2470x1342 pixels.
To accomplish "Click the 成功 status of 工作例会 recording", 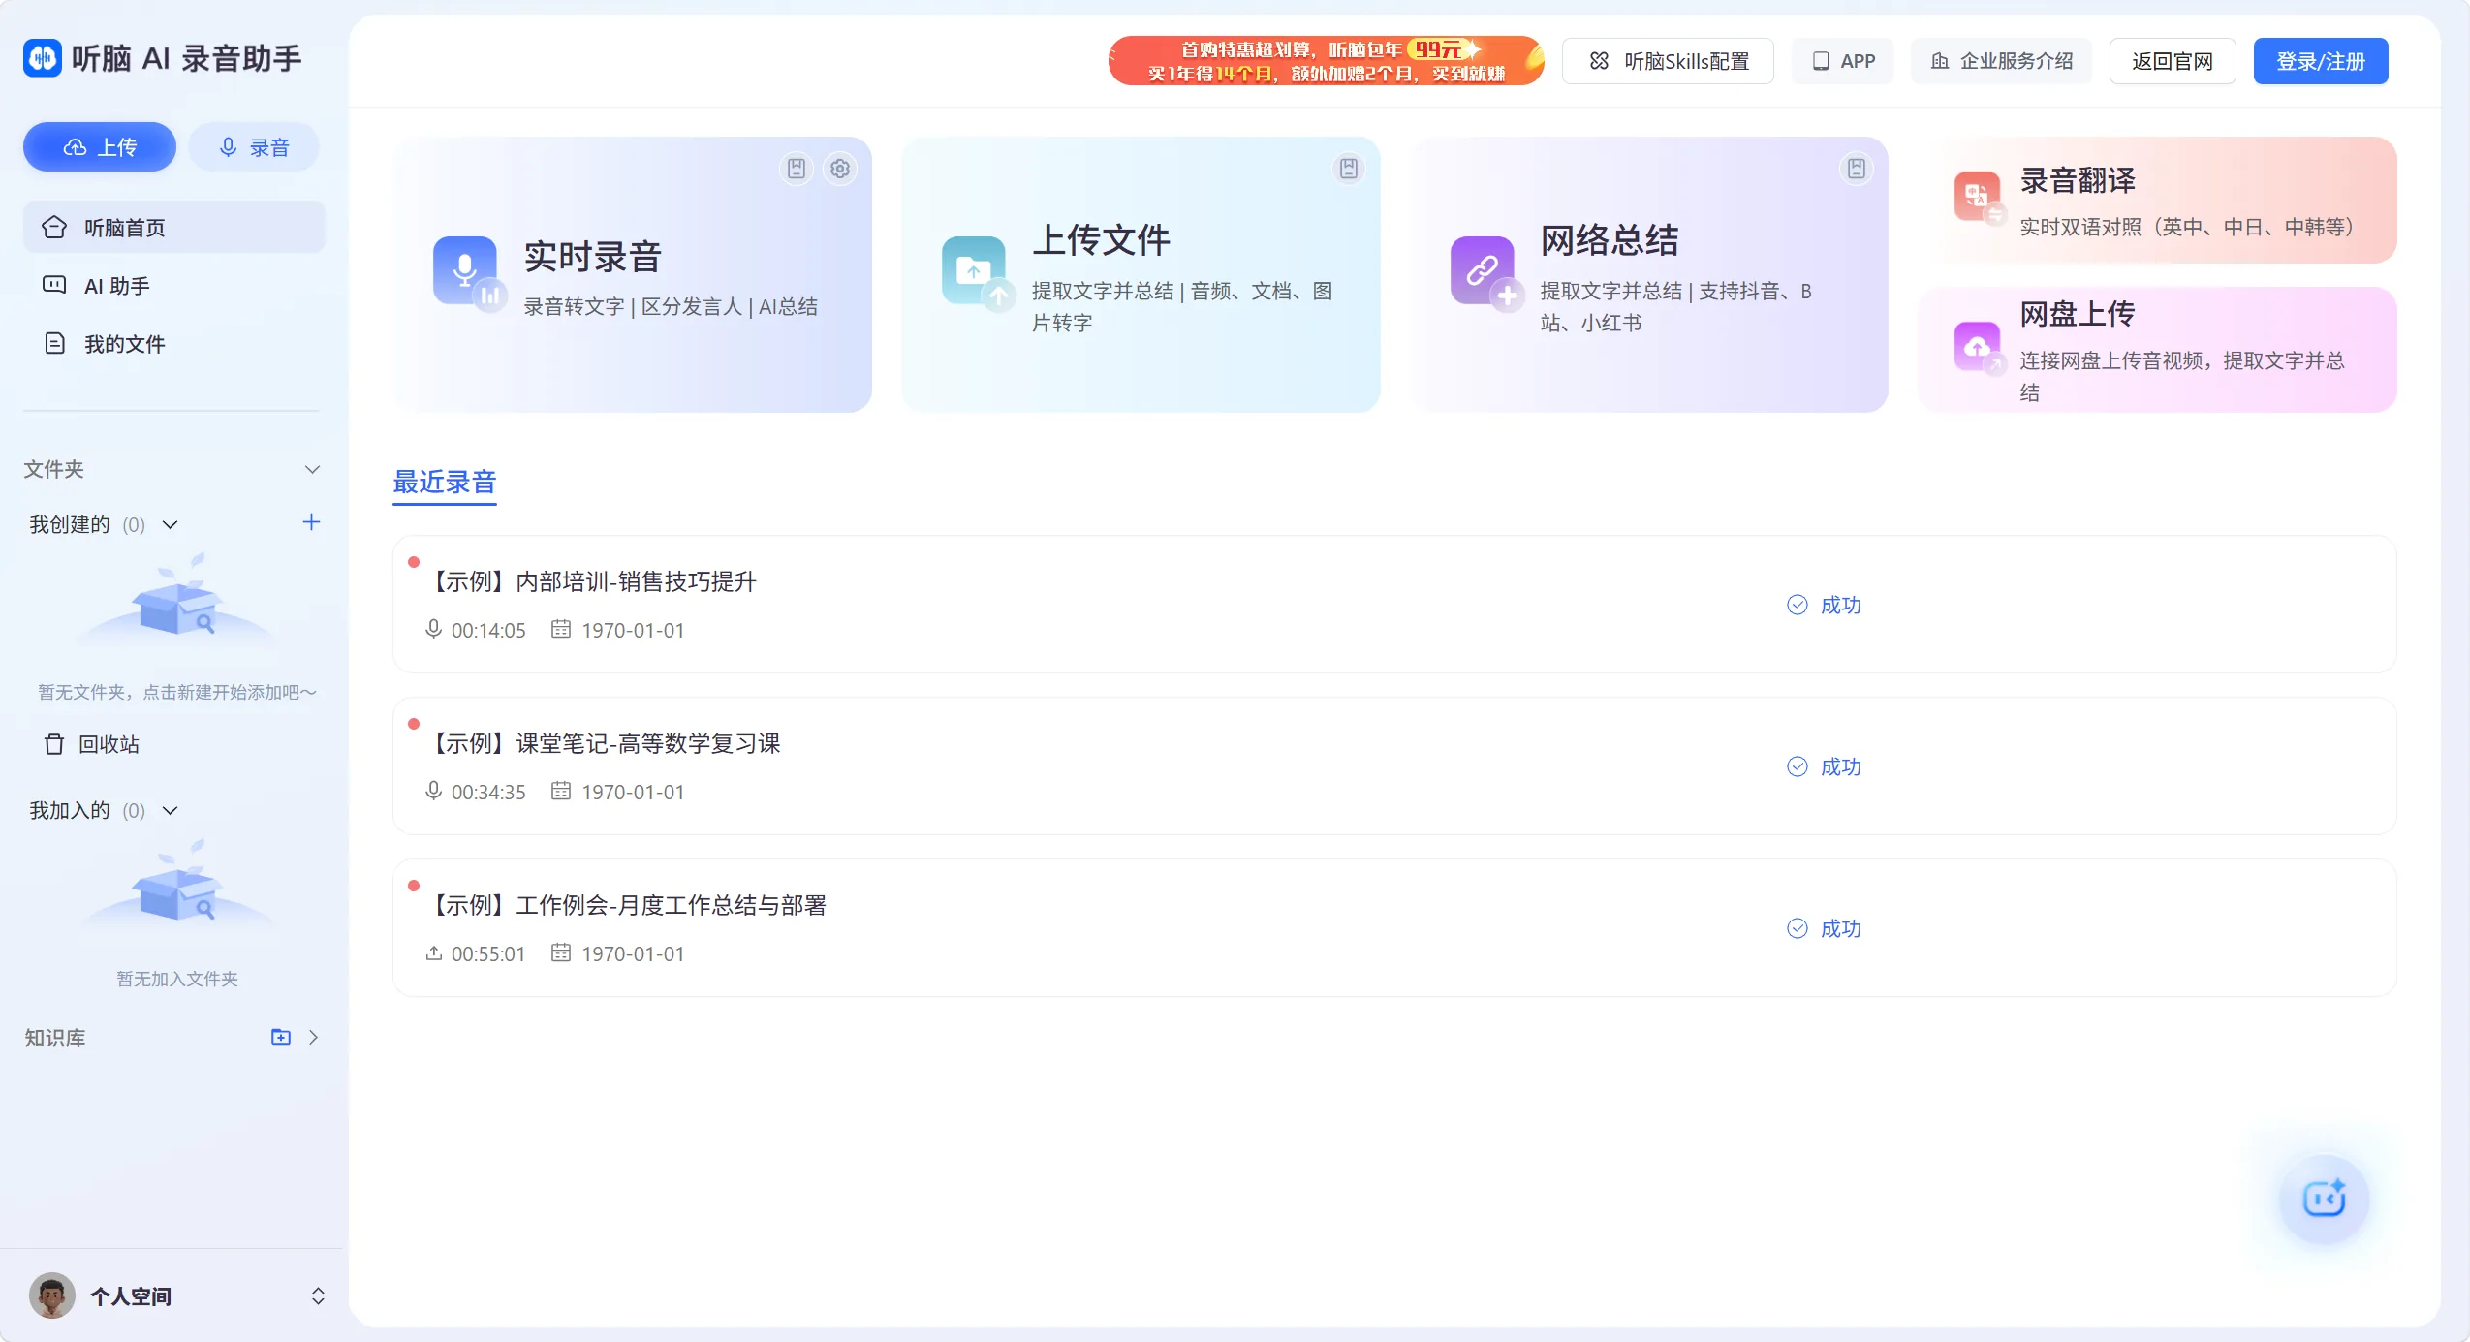I will [x=1824, y=928].
